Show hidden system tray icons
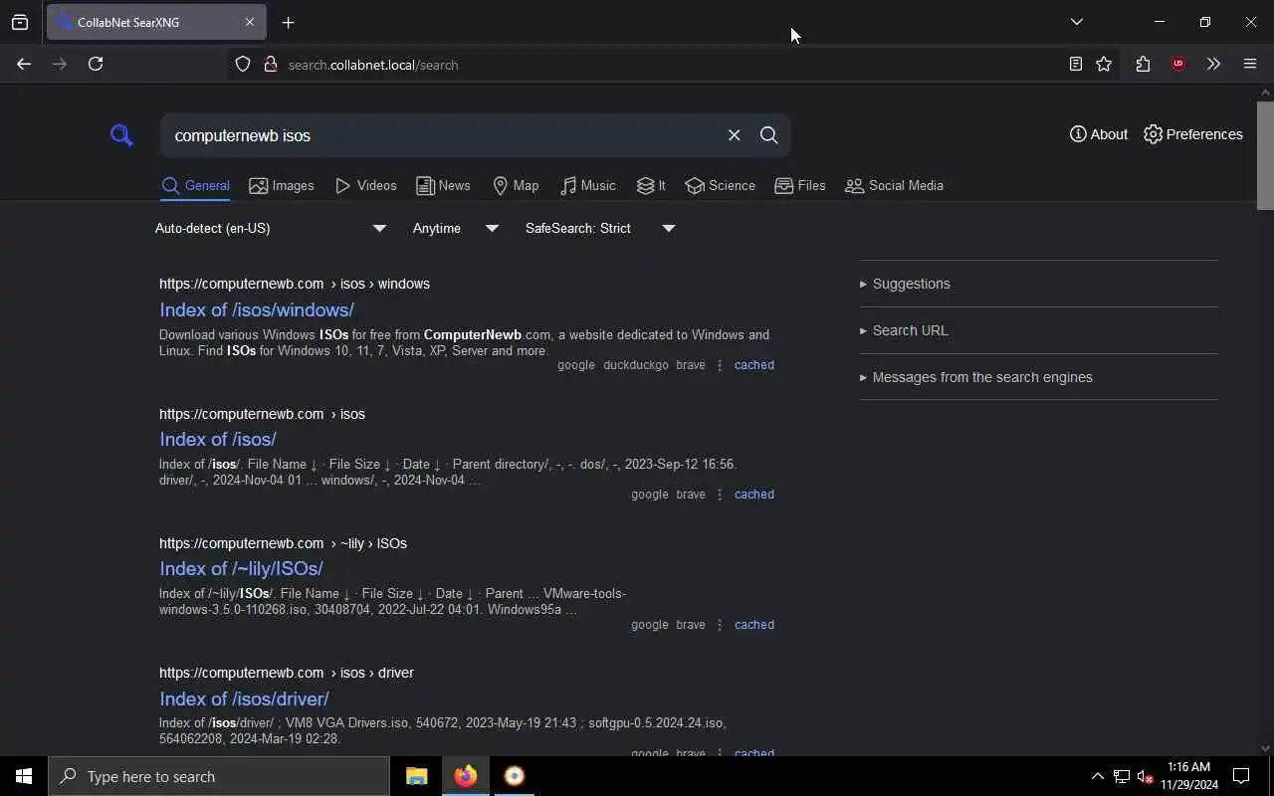Viewport: 1274px width, 796px height. [1097, 776]
